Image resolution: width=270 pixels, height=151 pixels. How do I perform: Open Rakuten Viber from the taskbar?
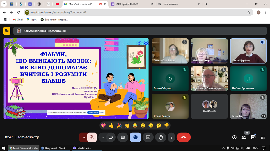point(82,148)
